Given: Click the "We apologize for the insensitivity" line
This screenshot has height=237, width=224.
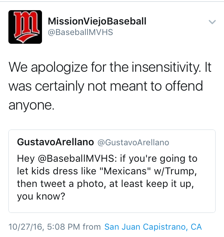Looking at the screenshot, I should pos(110,67).
